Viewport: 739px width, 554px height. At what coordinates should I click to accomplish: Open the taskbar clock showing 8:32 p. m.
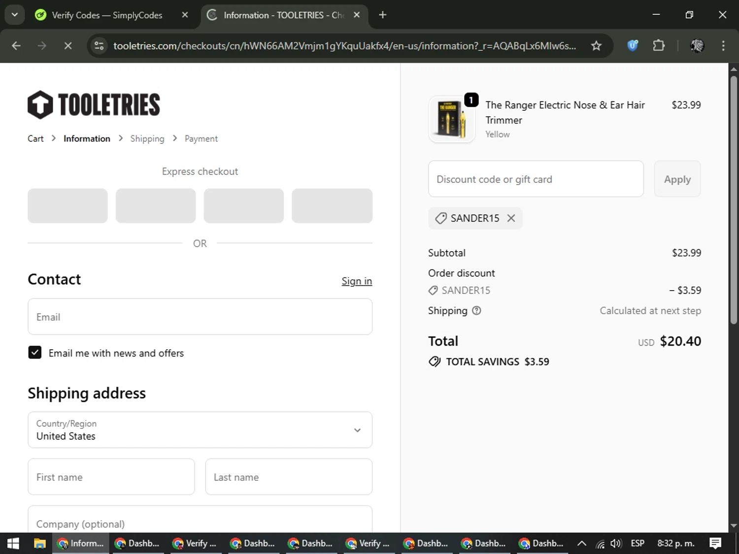point(676,543)
